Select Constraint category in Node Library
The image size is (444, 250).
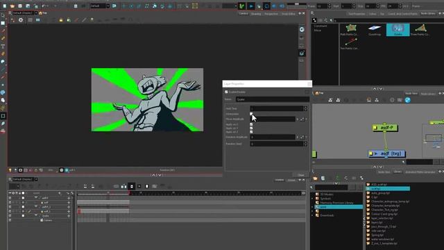tap(321, 26)
